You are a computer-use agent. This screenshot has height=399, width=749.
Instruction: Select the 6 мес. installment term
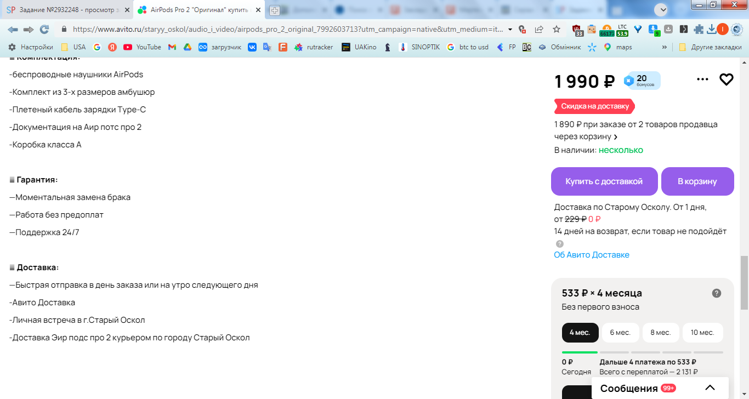pyautogui.click(x=620, y=333)
